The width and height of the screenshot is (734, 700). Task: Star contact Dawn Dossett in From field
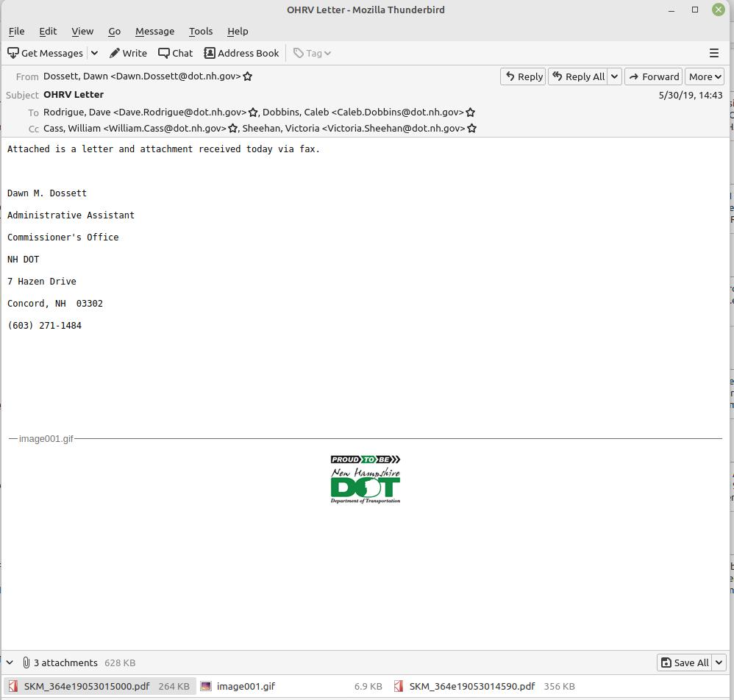click(x=248, y=76)
